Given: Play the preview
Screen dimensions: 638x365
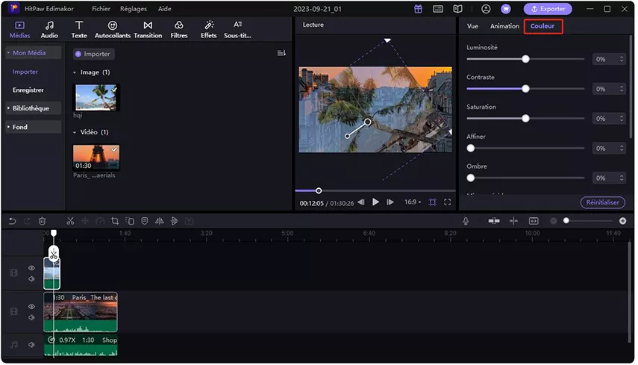Looking at the screenshot, I should [375, 202].
